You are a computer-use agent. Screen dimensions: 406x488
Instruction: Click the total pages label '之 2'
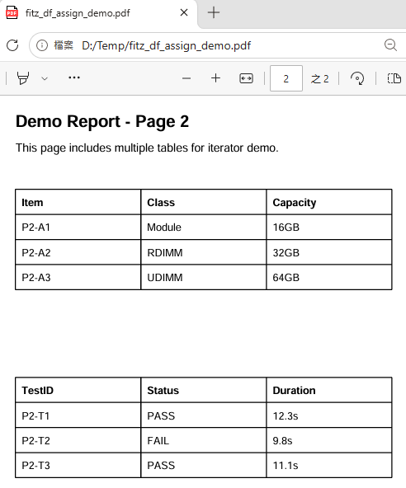pos(319,79)
